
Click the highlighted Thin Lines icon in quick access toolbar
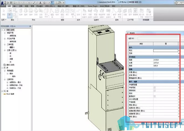(x=52, y=2)
